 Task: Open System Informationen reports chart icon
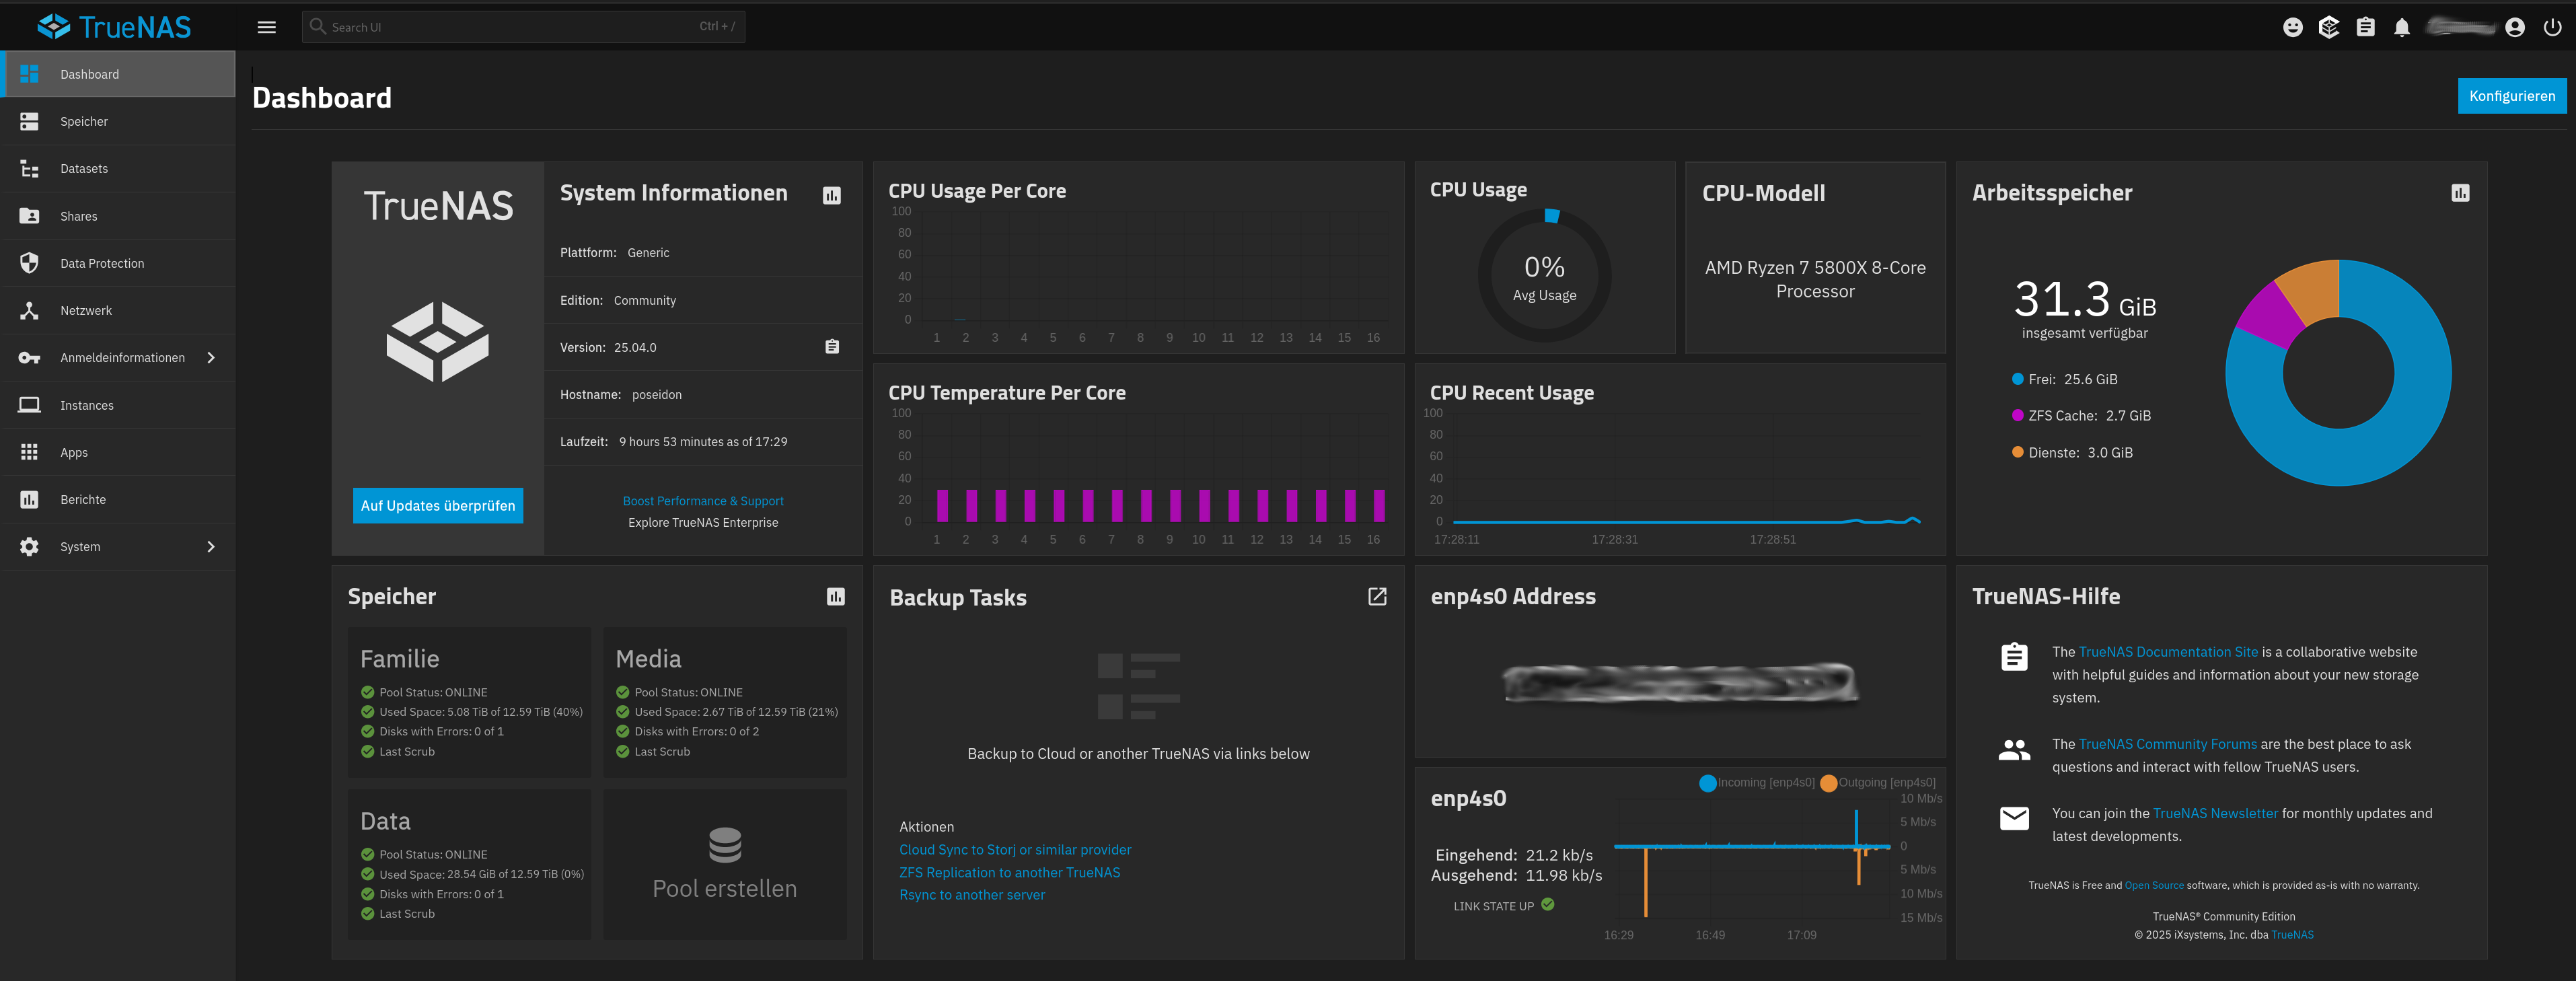(x=832, y=195)
